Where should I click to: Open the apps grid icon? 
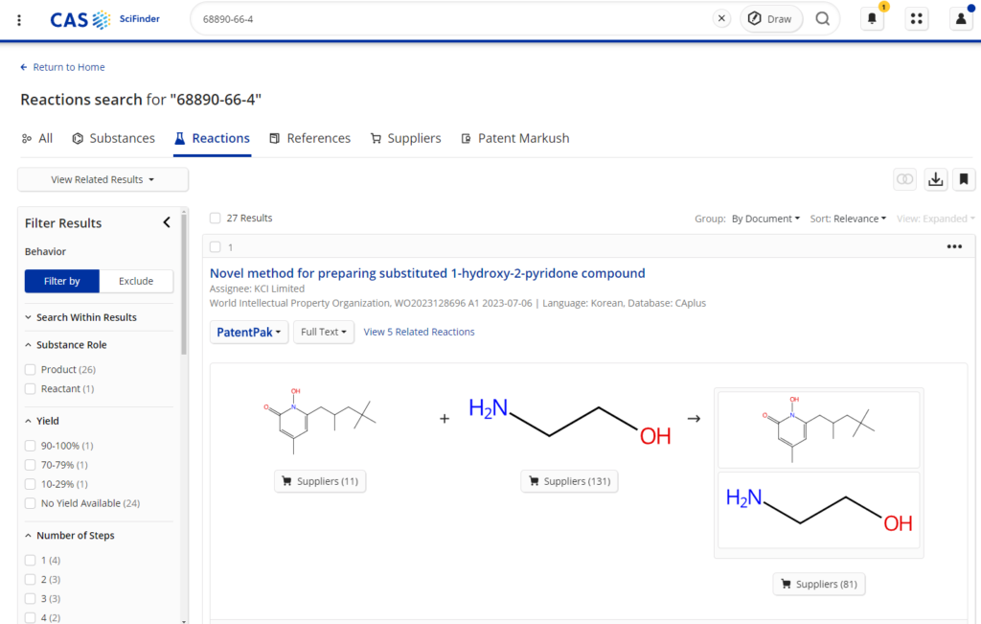917,19
